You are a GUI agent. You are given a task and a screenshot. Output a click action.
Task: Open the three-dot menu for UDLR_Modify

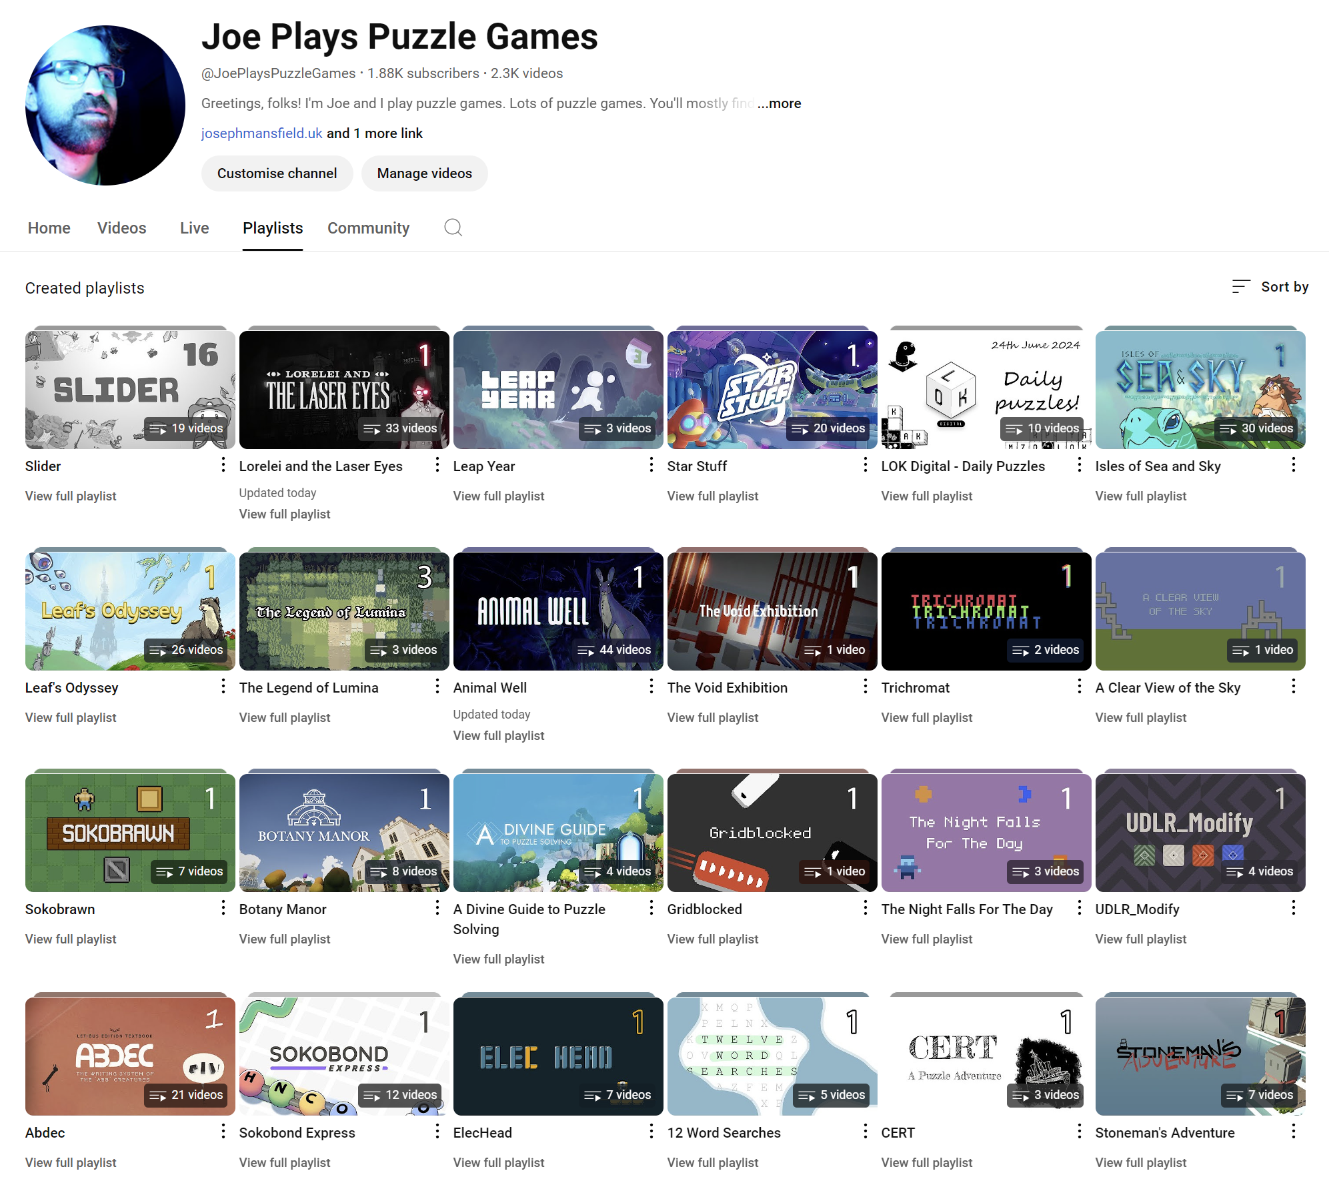point(1294,908)
